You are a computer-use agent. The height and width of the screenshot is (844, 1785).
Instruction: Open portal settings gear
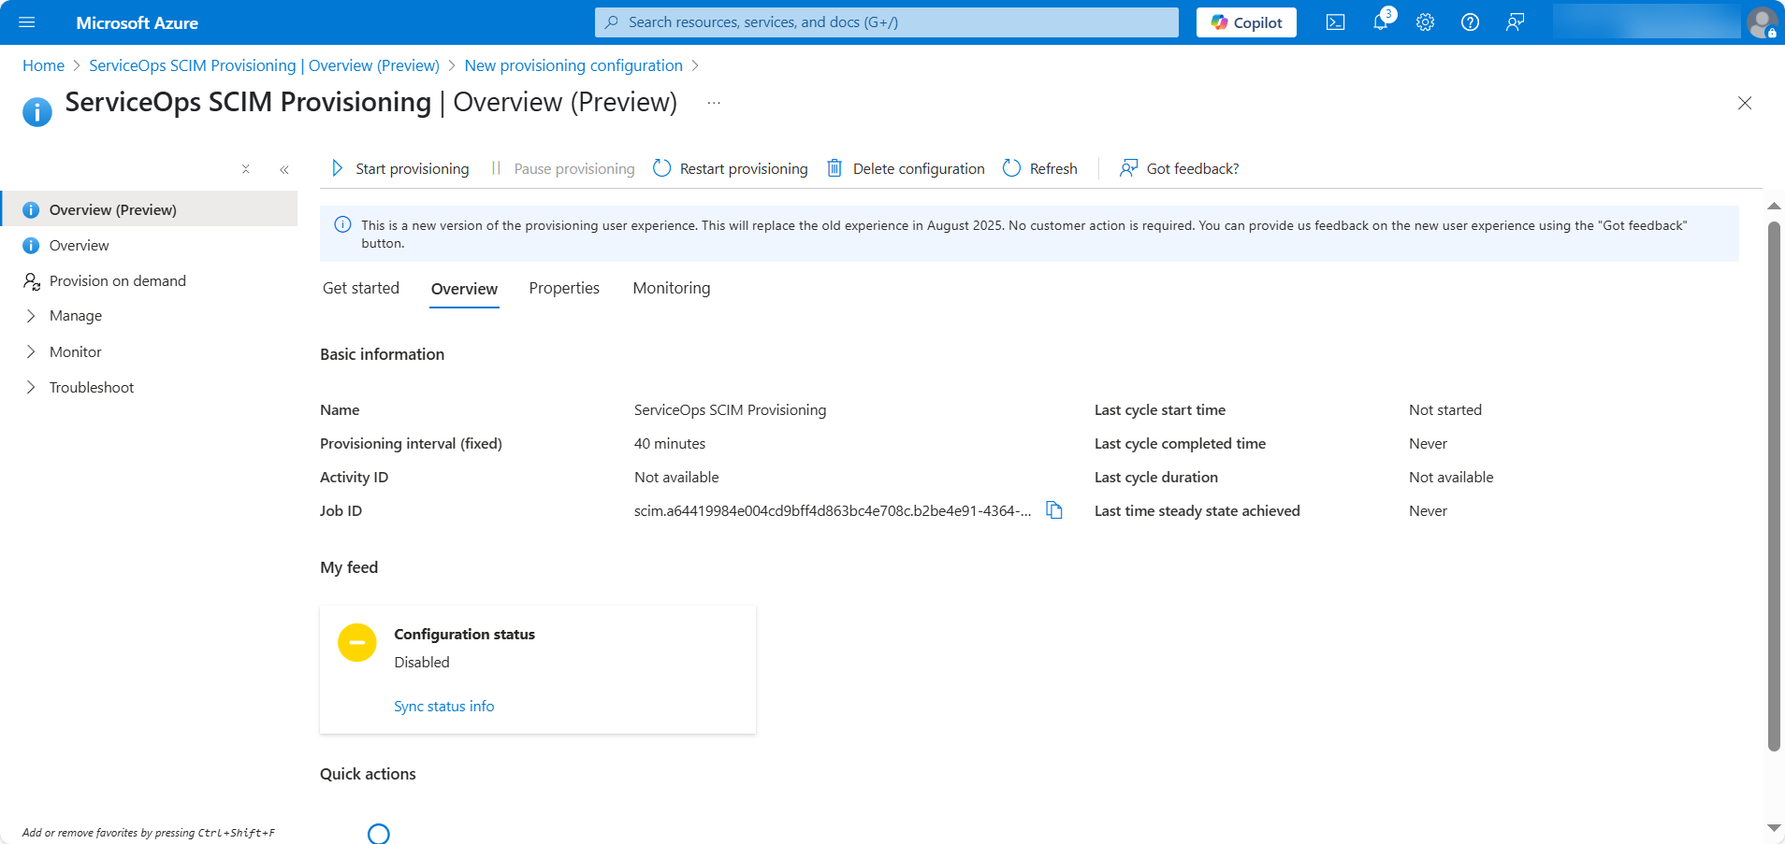(x=1425, y=22)
